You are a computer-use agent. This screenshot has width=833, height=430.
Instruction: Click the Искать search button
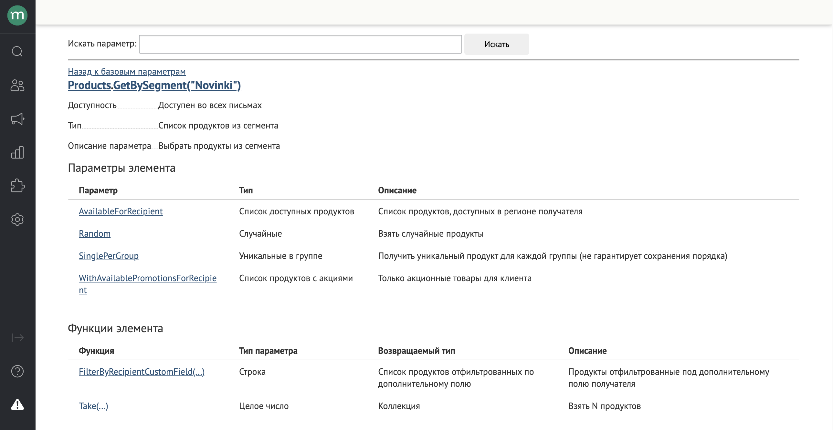(x=497, y=44)
